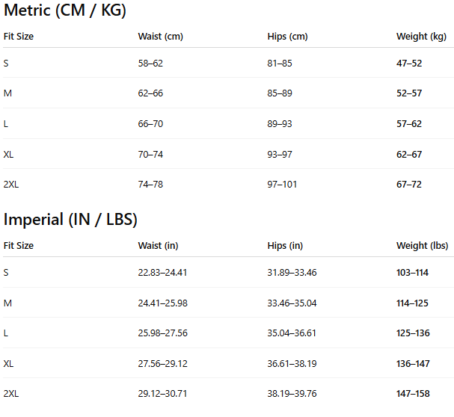Viewport: 454px width, 417px height.
Task: Select the Waist (cm) column header
Action: tap(160, 36)
